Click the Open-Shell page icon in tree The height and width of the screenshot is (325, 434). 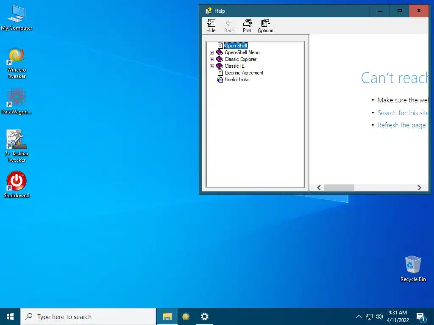(220, 46)
